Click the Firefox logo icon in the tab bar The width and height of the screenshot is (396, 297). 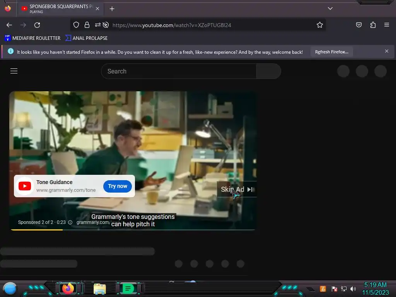[8, 9]
